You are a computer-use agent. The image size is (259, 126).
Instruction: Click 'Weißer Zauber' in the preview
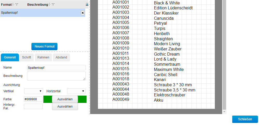168,49
